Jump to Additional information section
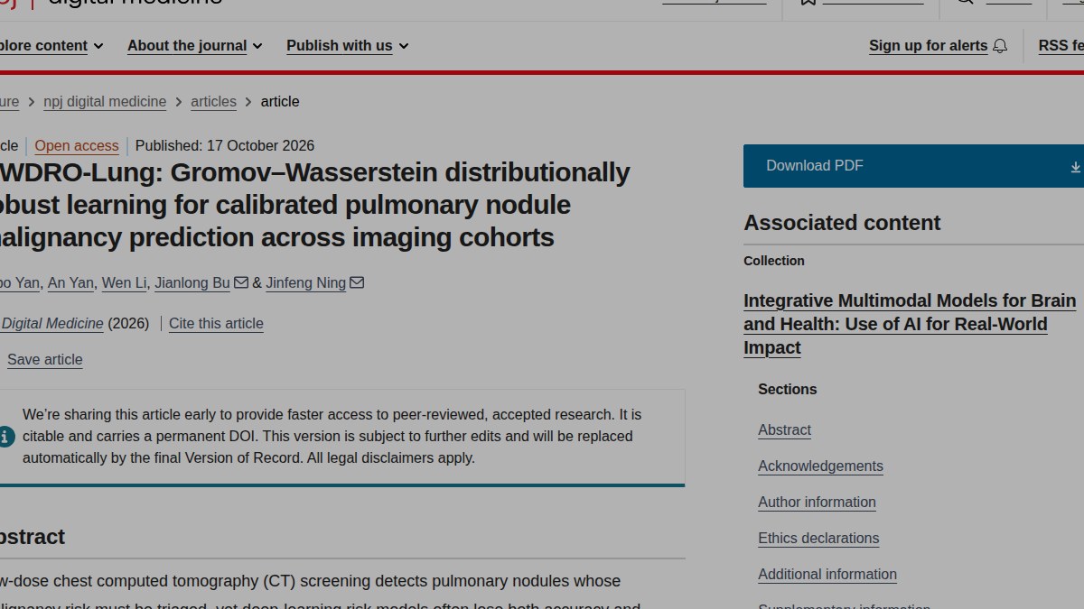The image size is (1084, 609). [827, 575]
